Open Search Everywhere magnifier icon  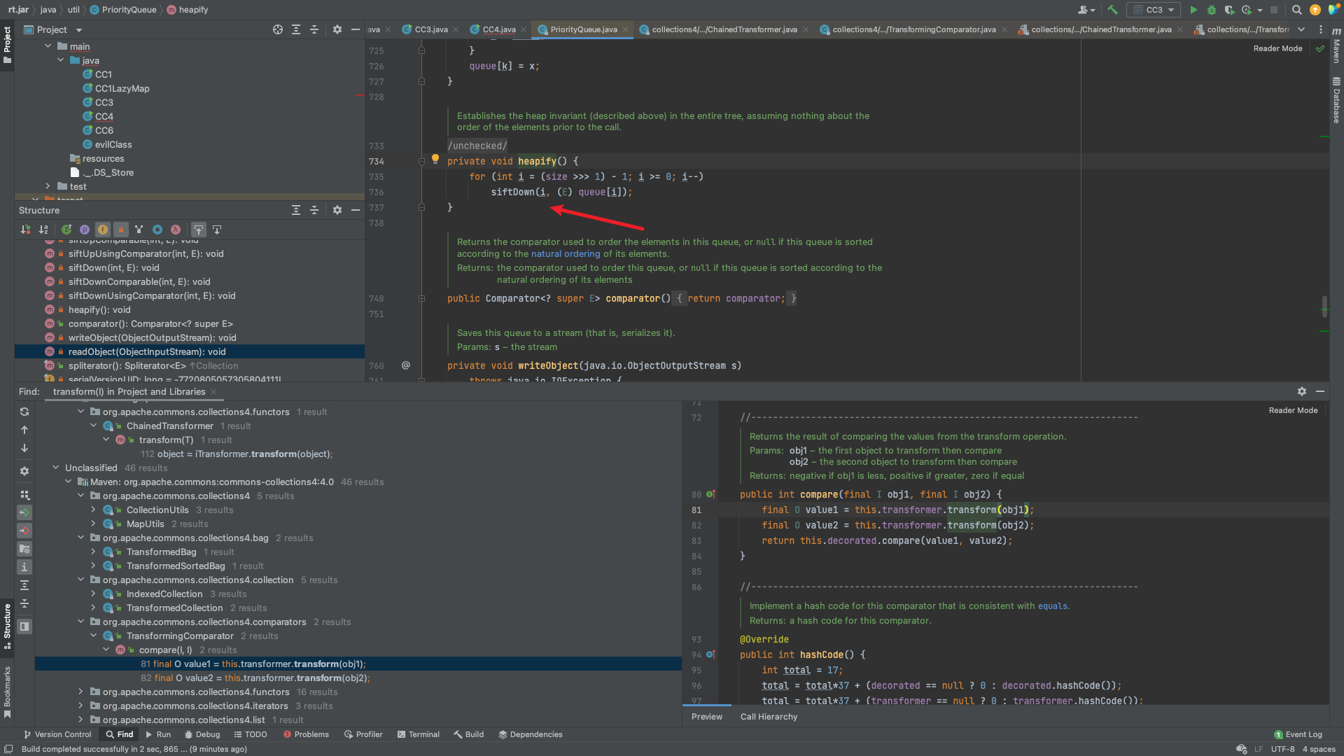pyautogui.click(x=1297, y=10)
